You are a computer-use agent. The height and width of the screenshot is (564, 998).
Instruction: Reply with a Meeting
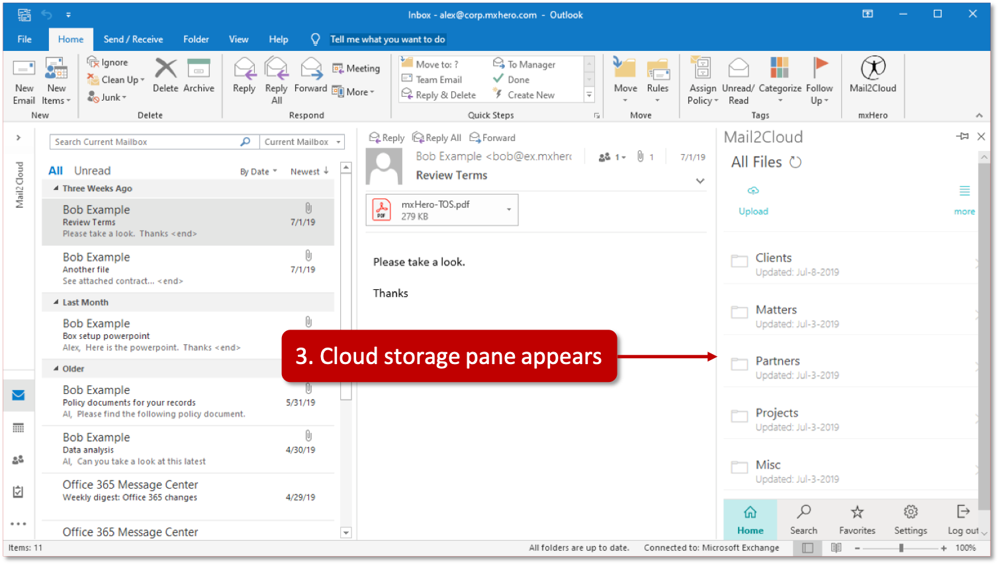[x=356, y=68]
